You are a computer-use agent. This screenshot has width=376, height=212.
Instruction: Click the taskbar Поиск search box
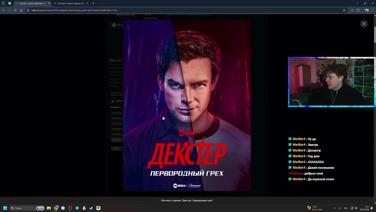pyautogui.click(x=27, y=208)
